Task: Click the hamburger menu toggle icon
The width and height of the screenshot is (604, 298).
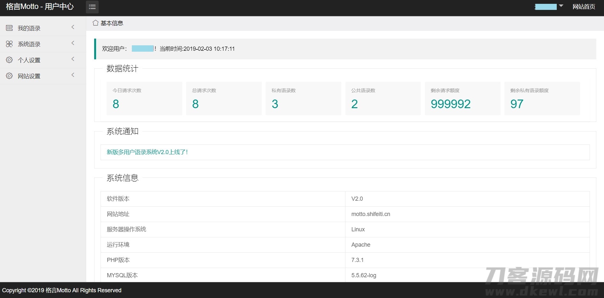Action: (92, 7)
